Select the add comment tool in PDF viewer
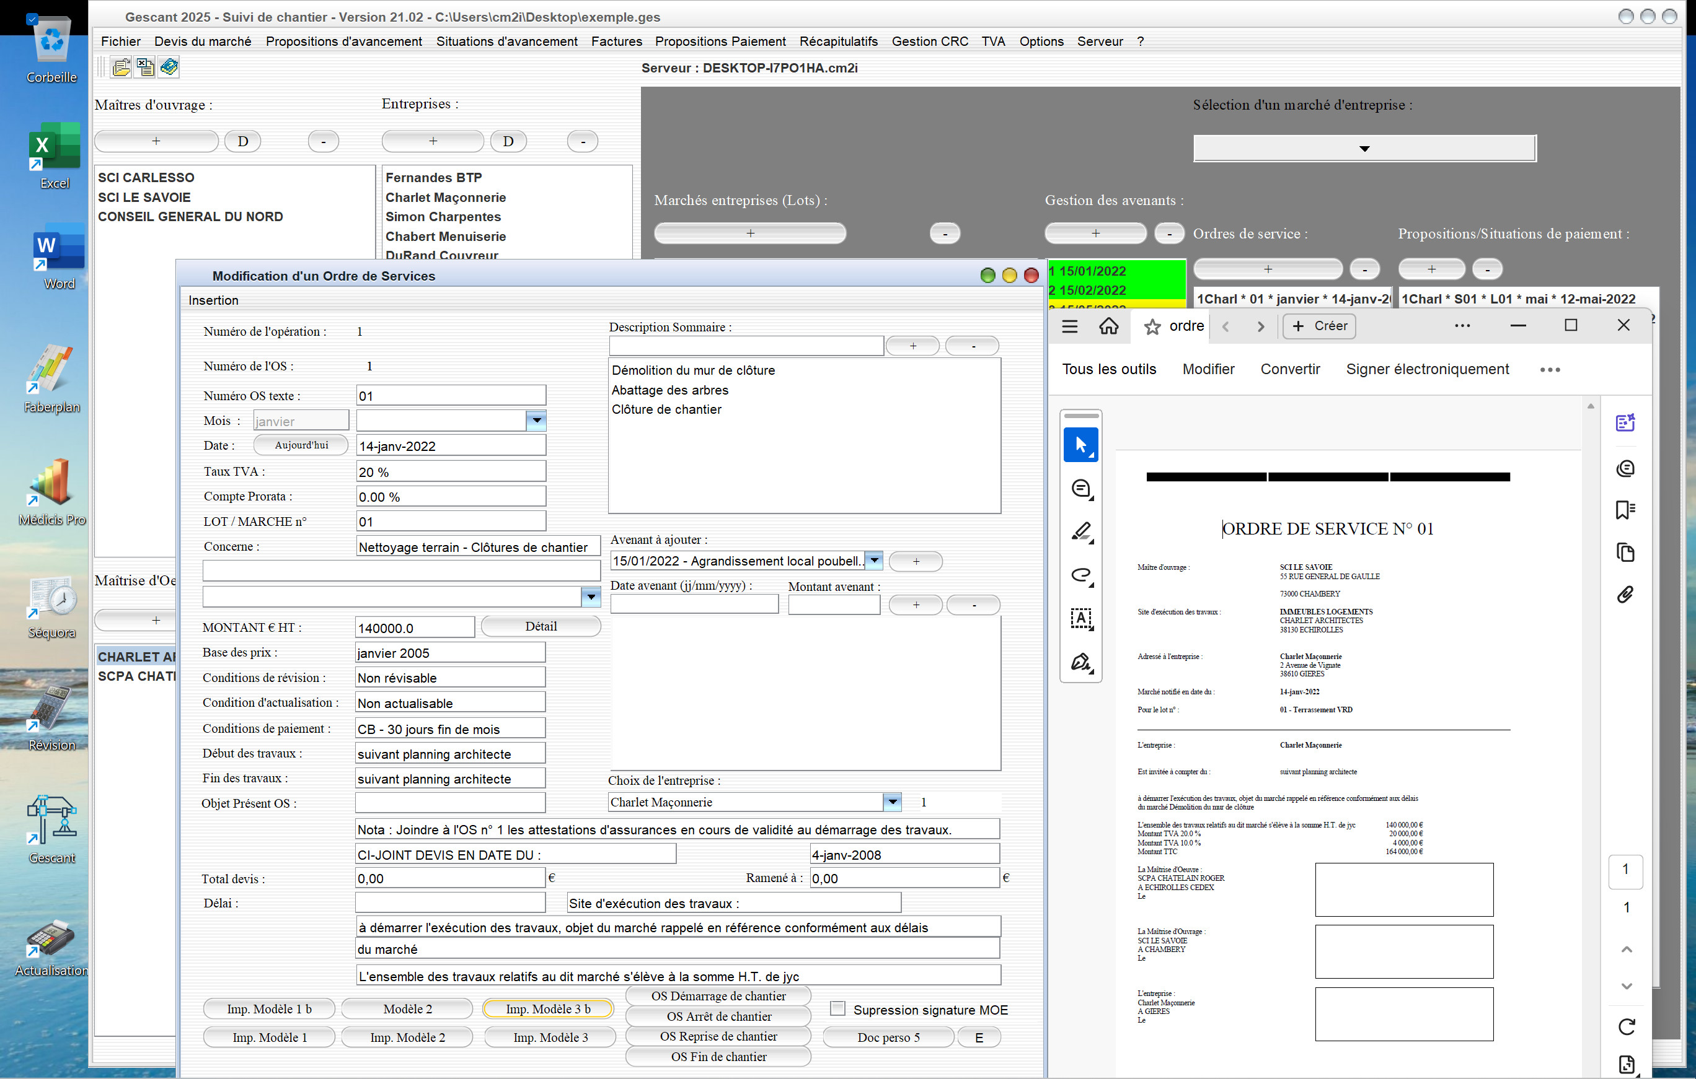 (x=1081, y=489)
